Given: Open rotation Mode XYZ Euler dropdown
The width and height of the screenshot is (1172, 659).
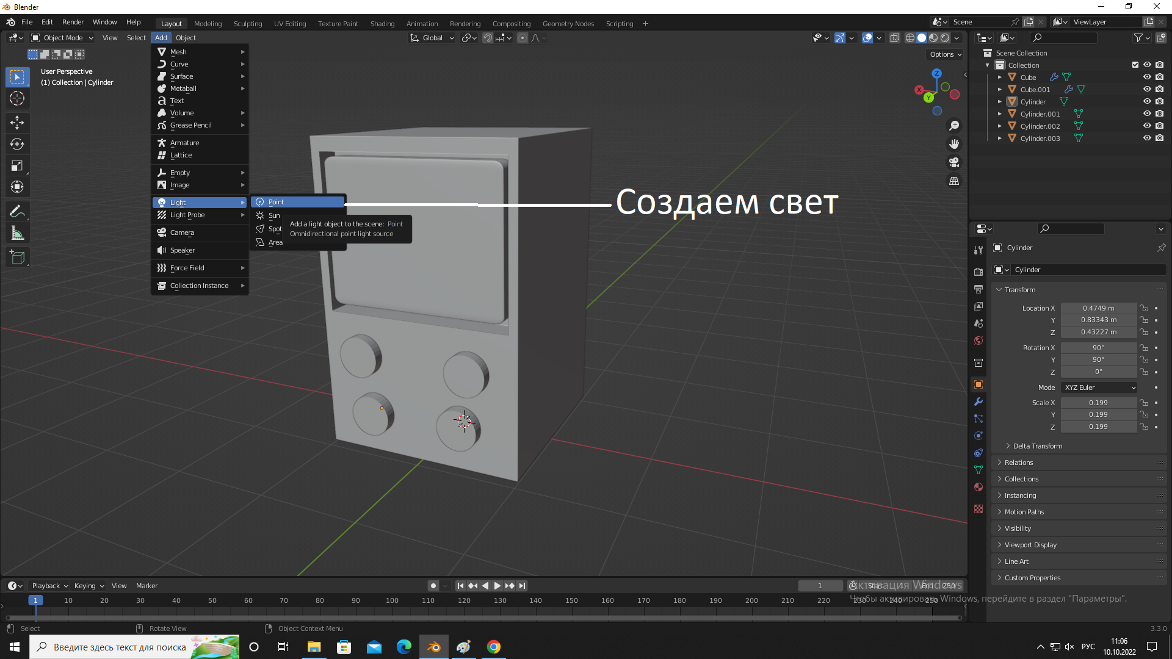Looking at the screenshot, I should tap(1099, 387).
